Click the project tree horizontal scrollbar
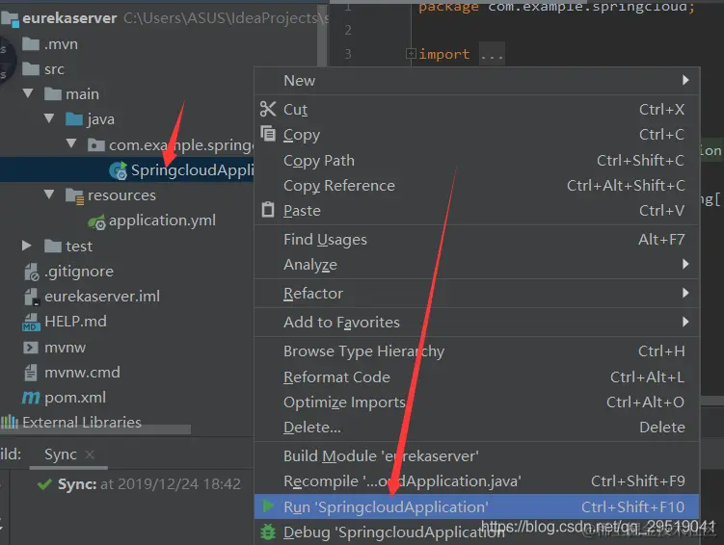Viewport: 724px width, 545px height. pos(95,429)
